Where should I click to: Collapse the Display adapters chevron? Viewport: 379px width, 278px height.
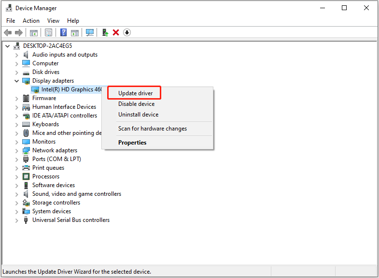16,81
